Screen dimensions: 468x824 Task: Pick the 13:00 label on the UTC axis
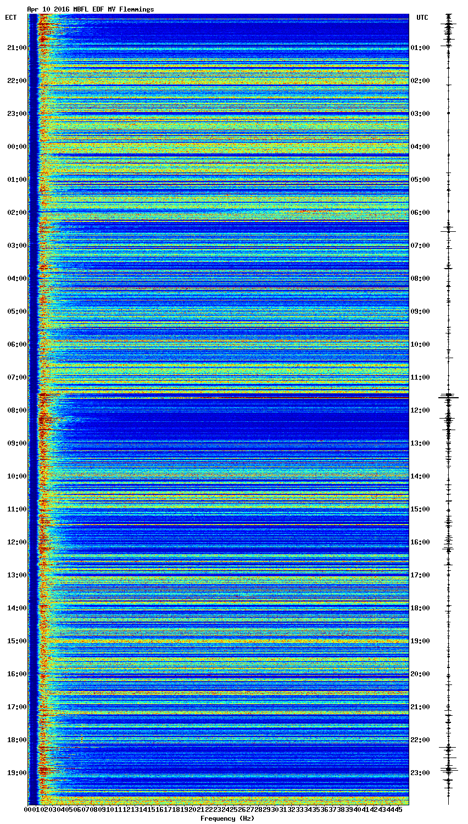(x=420, y=443)
